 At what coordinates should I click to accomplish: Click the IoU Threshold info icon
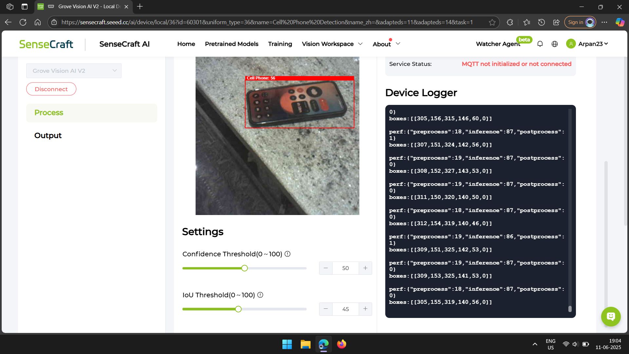tap(260, 295)
